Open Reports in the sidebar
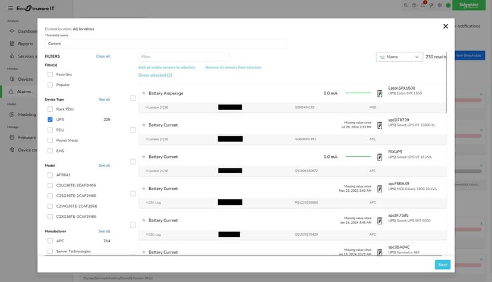 [26, 43]
